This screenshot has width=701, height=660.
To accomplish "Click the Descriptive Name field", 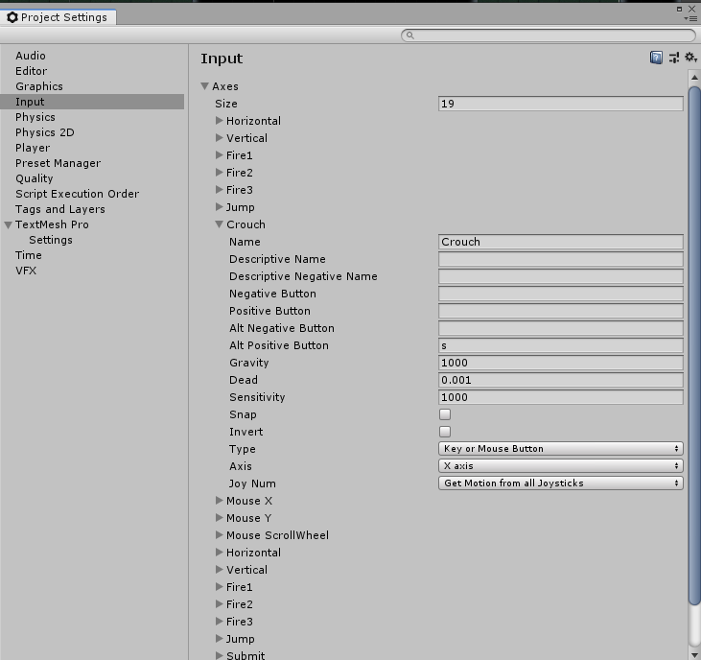I will (x=561, y=259).
